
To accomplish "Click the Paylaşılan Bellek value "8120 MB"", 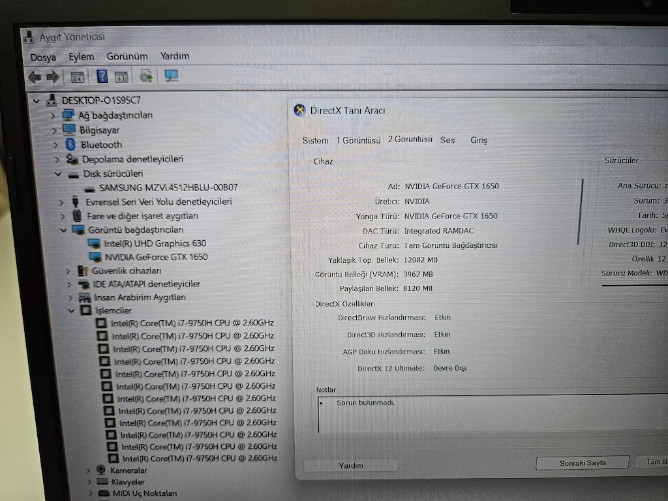I will pyautogui.click(x=417, y=288).
